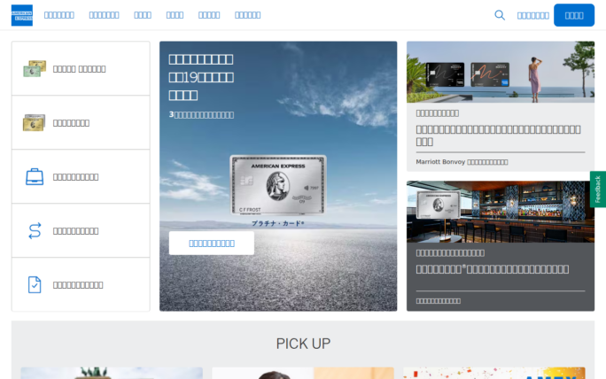This screenshot has width=606, height=379.
Task: Click the text link beside search icon
Action: click(532, 15)
